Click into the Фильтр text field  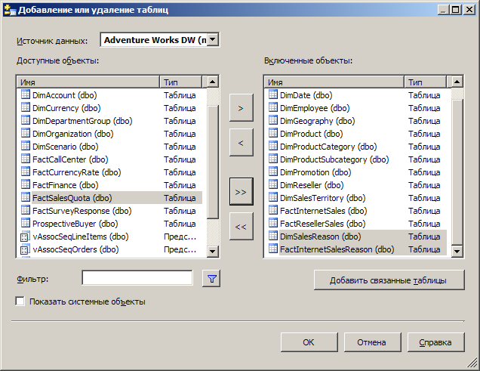pos(137,277)
